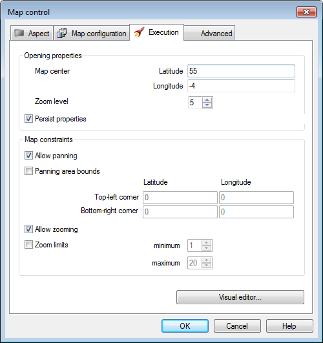Click Top-left corner latitude field
Viewport: 323px width, 343px height.
(180, 198)
